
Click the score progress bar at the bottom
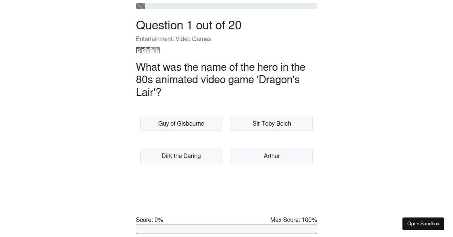pos(226,229)
